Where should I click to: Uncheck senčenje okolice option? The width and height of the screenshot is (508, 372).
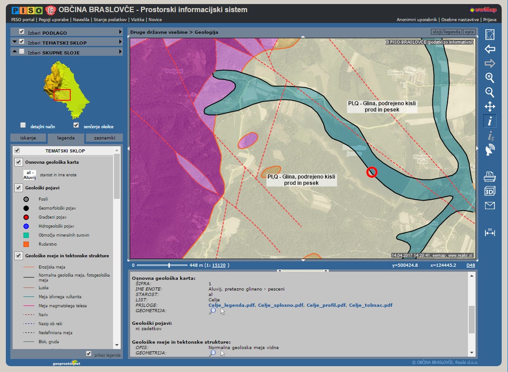(76, 125)
